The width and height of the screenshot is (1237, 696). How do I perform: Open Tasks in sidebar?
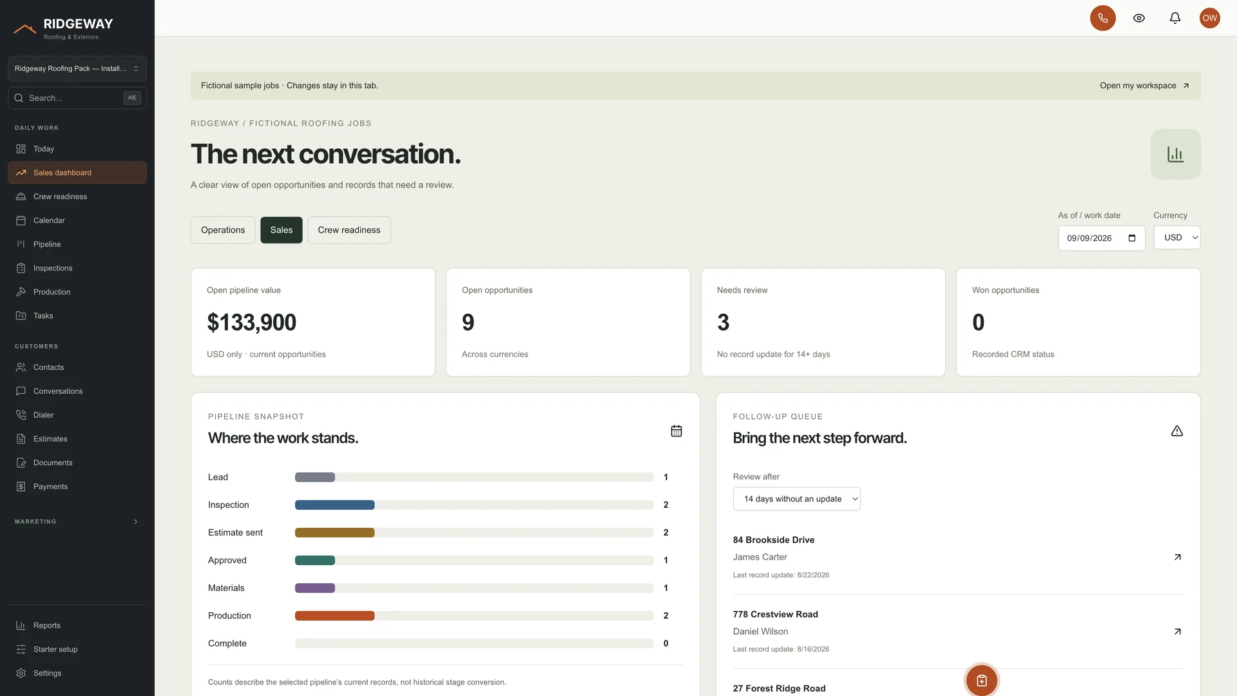pos(77,316)
